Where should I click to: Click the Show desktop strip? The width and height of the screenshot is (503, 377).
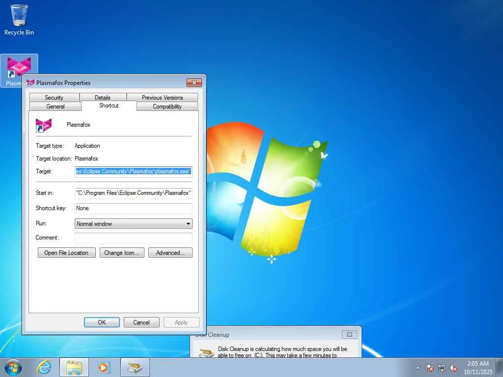click(499, 367)
